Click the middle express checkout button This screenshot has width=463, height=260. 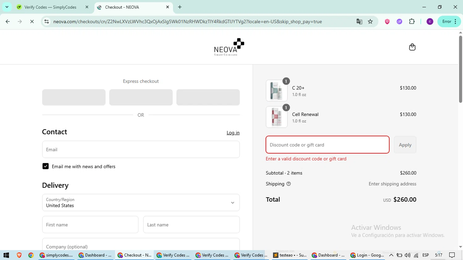(141, 97)
